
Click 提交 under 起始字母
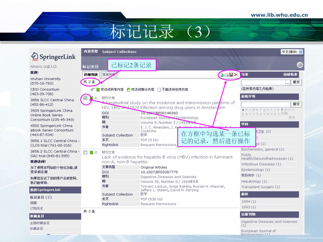tap(296, 104)
